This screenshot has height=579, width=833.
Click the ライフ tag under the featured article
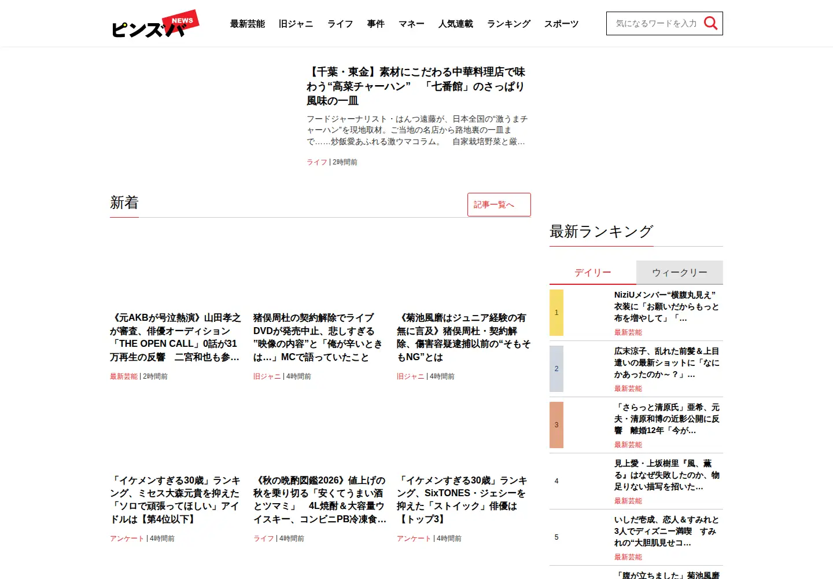pos(317,162)
